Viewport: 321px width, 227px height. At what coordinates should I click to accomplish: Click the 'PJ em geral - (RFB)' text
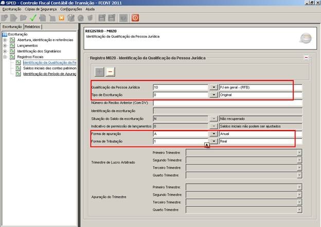pos(235,87)
